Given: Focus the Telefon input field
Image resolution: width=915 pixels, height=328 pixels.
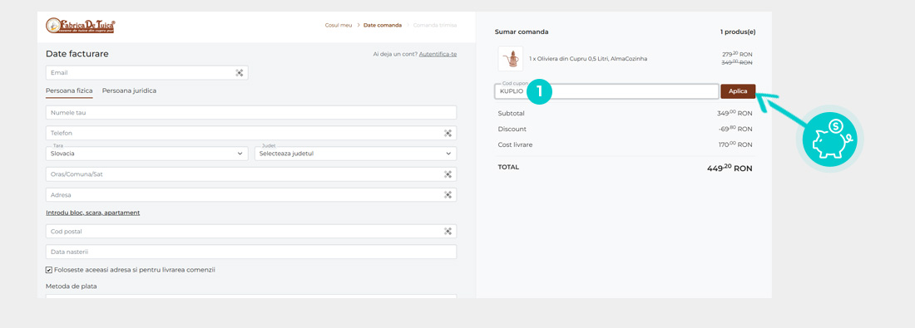Looking at the screenshot, I should coord(251,133).
